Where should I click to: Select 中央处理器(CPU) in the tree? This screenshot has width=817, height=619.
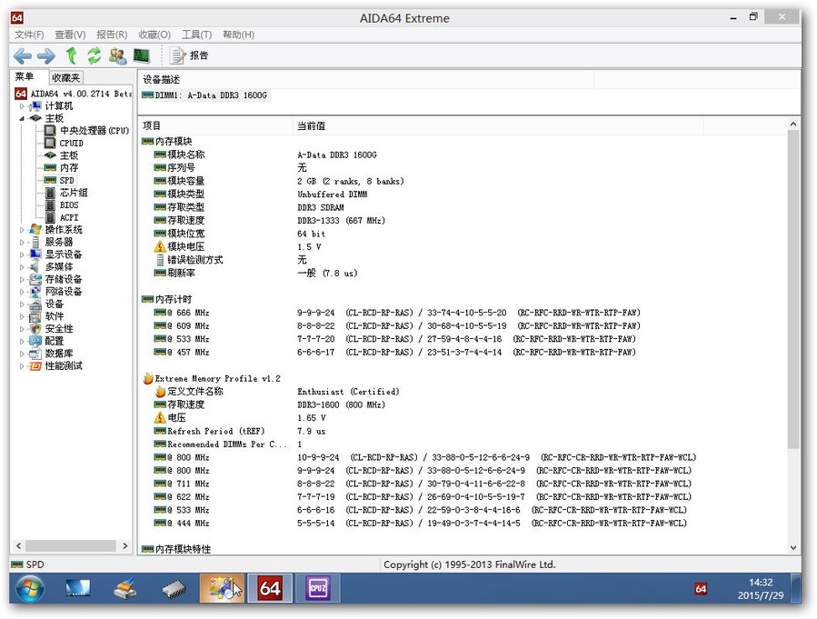(86, 130)
